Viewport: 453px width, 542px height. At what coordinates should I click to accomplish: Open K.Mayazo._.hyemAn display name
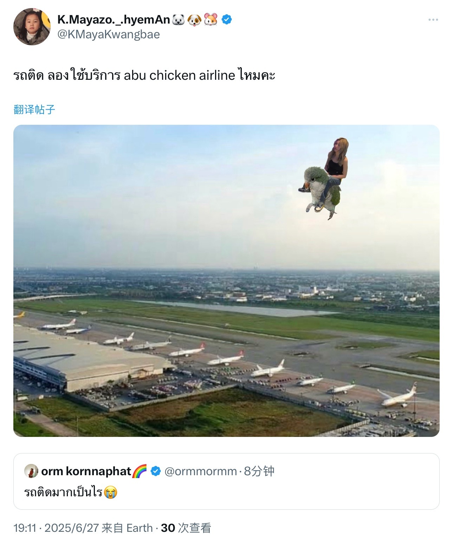114,20
